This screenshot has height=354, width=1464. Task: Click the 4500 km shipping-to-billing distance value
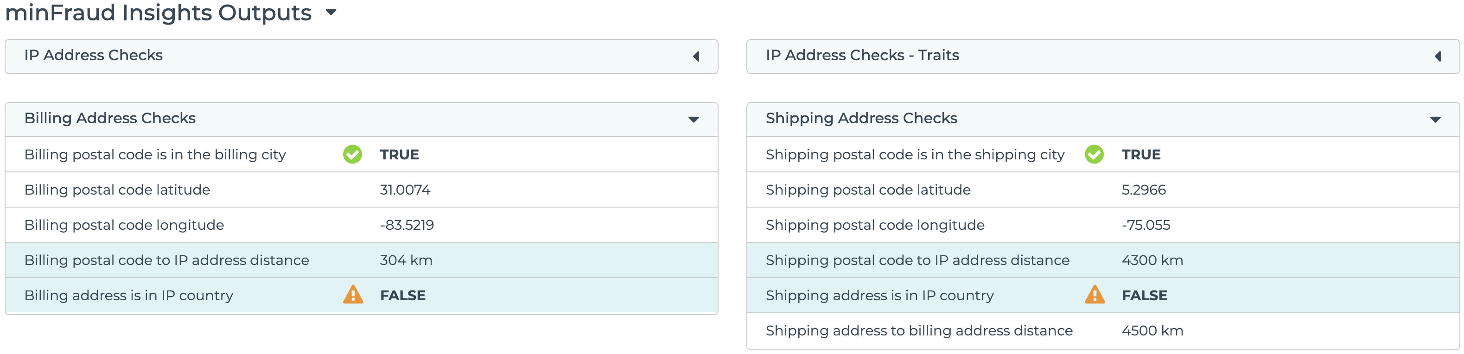point(1152,331)
